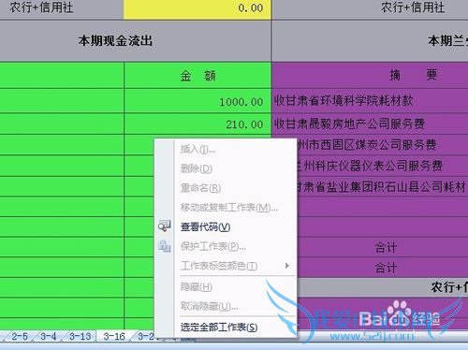Select cell 收甘肃晟毅房地产公司服务费
This screenshot has height=350, width=468.
(370, 124)
